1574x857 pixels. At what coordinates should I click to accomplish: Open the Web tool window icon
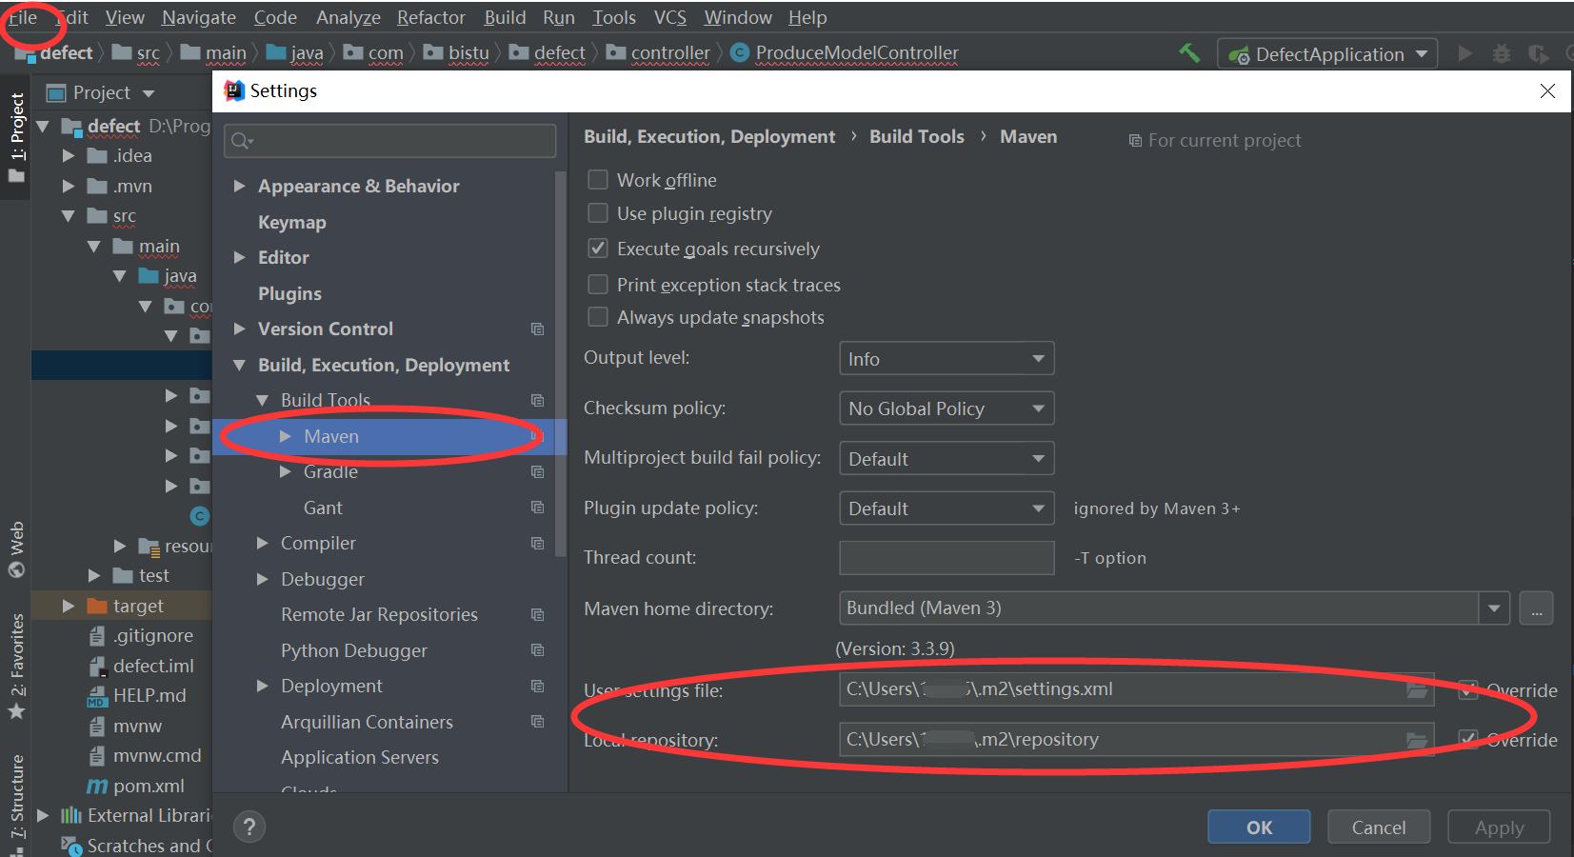point(16,570)
